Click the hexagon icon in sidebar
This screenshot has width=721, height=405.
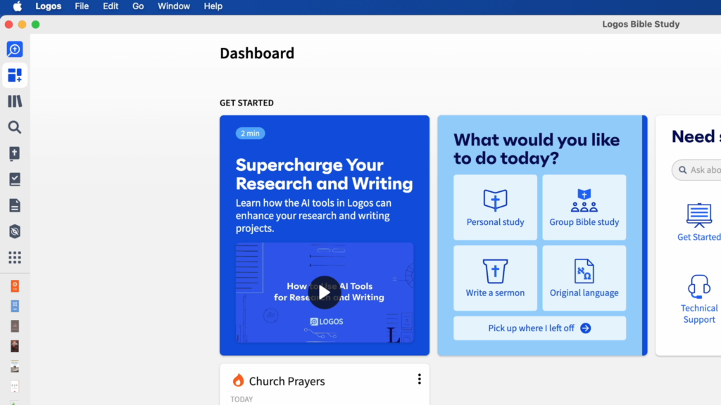click(x=15, y=231)
